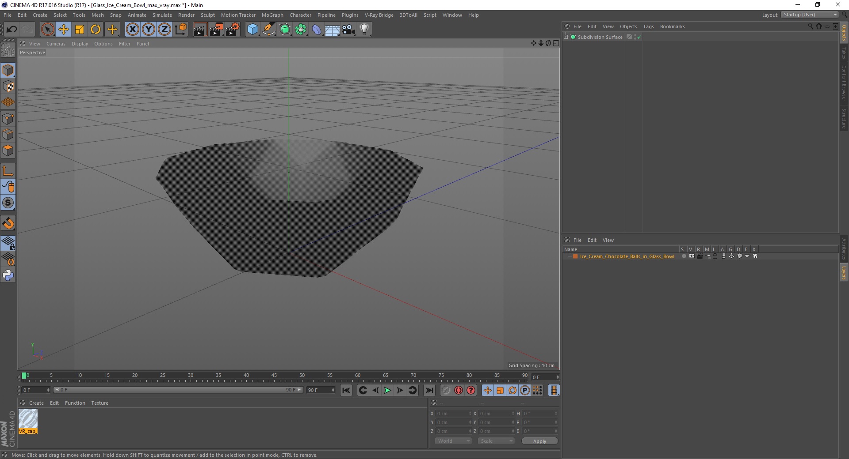Go to start of animation
The height and width of the screenshot is (459, 849).
point(346,390)
